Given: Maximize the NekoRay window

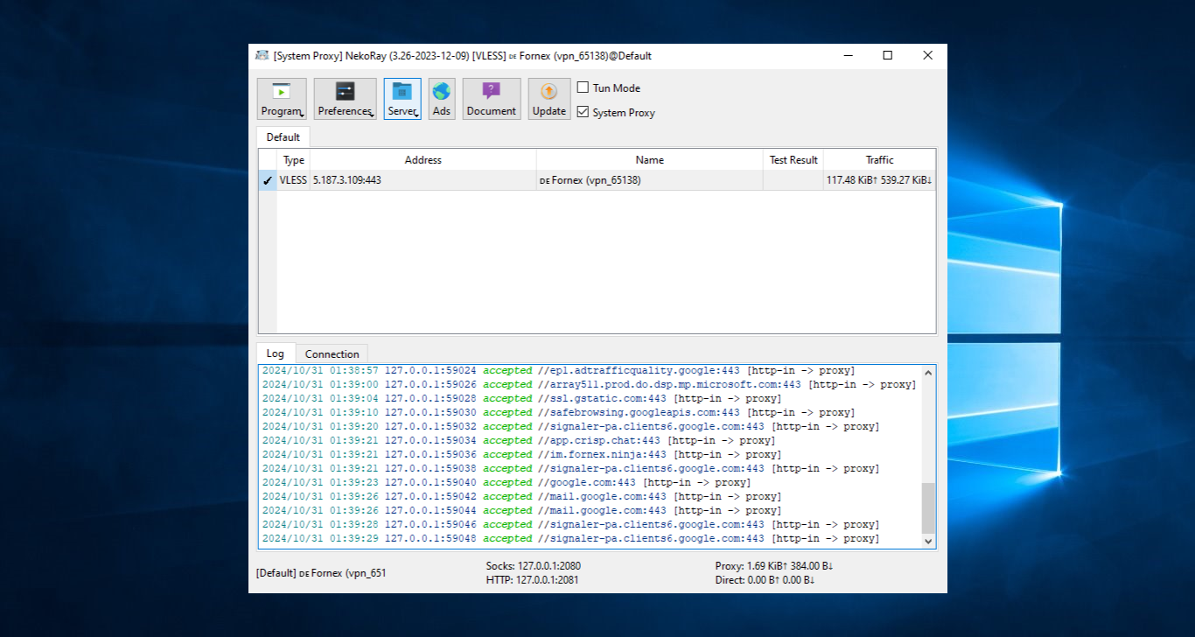Looking at the screenshot, I should point(887,55).
